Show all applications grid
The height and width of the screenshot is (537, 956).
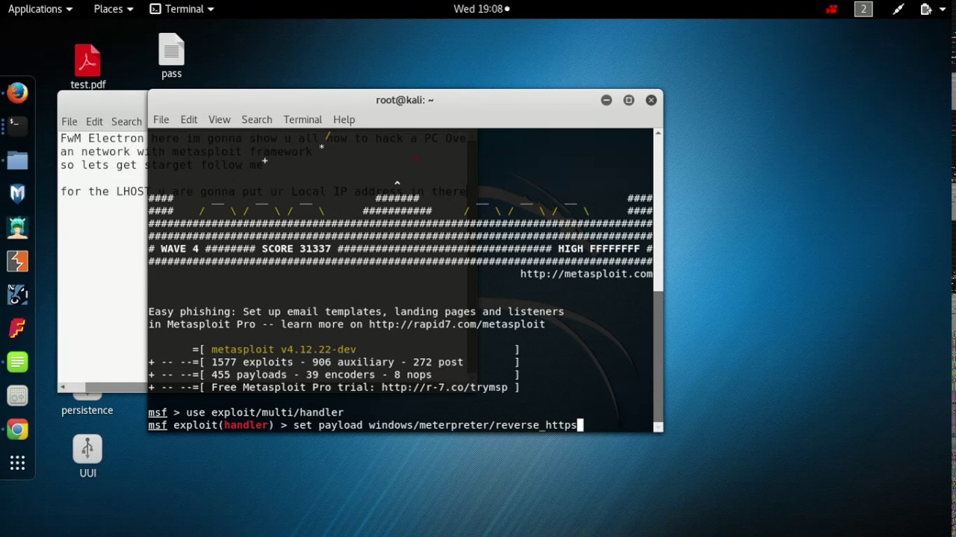pos(17,463)
